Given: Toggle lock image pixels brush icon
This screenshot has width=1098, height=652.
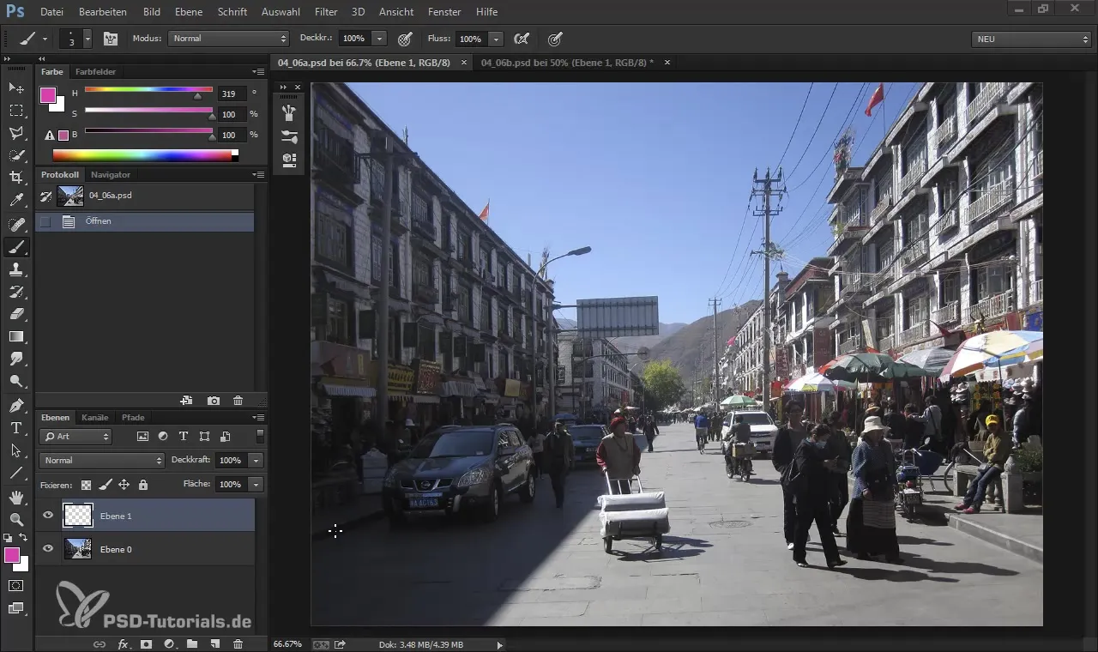Looking at the screenshot, I should tap(106, 485).
